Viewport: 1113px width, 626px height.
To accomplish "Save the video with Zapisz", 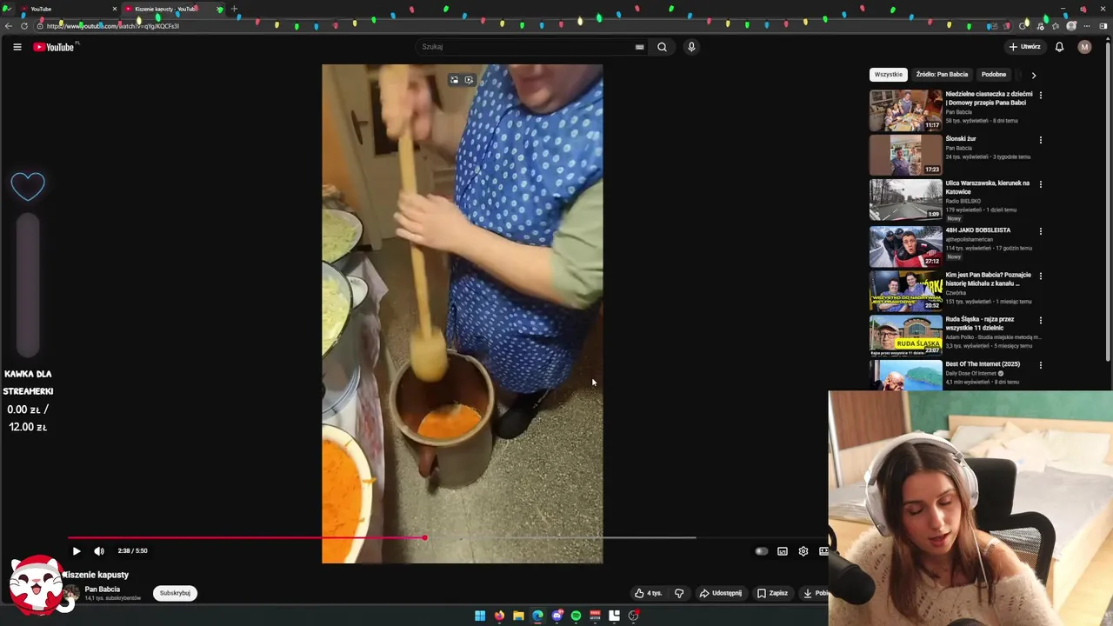I will click(x=772, y=593).
